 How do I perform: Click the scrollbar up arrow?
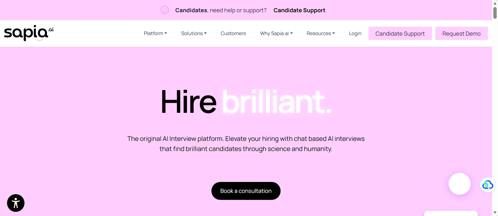(495, 3)
